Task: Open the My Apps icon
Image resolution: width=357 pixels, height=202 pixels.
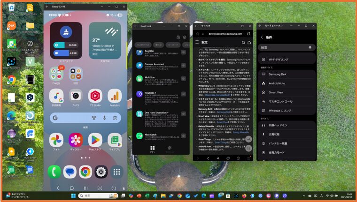Action: point(115,140)
